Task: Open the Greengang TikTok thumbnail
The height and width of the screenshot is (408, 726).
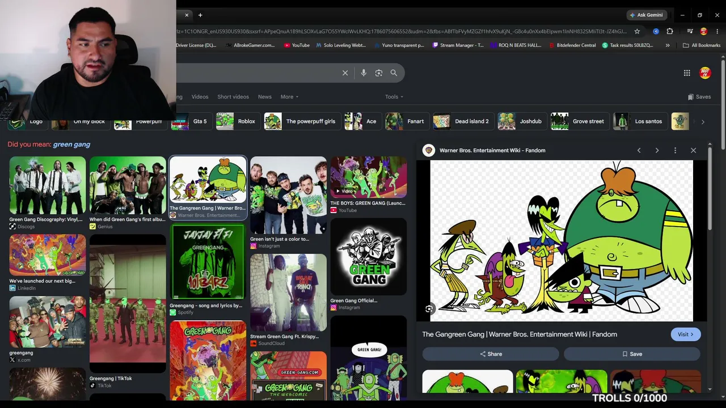Action: click(128, 303)
